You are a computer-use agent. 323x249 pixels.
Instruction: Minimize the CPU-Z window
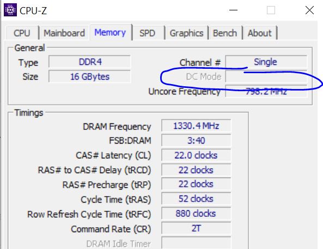click(x=233, y=10)
